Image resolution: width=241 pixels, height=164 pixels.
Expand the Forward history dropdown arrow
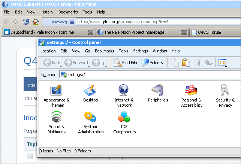point(88,67)
